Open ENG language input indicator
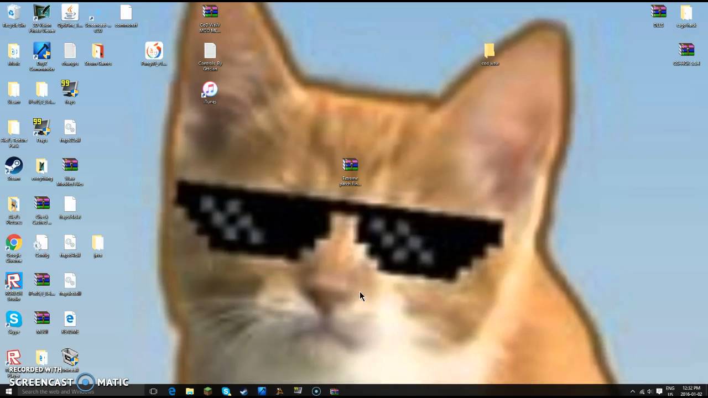708x398 pixels. click(x=670, y=391)
